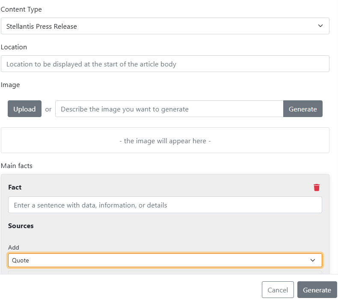Delete the fact using the red trash icon
This screenshot has height=301, width=338.
(x=317, y=187)
